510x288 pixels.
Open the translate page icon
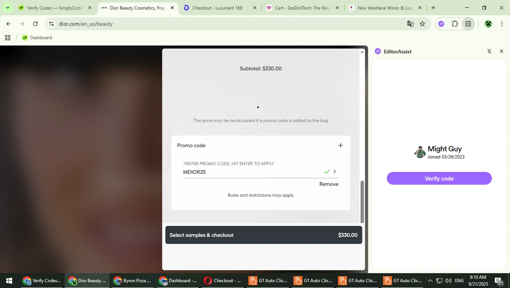(x=410, y=24)
